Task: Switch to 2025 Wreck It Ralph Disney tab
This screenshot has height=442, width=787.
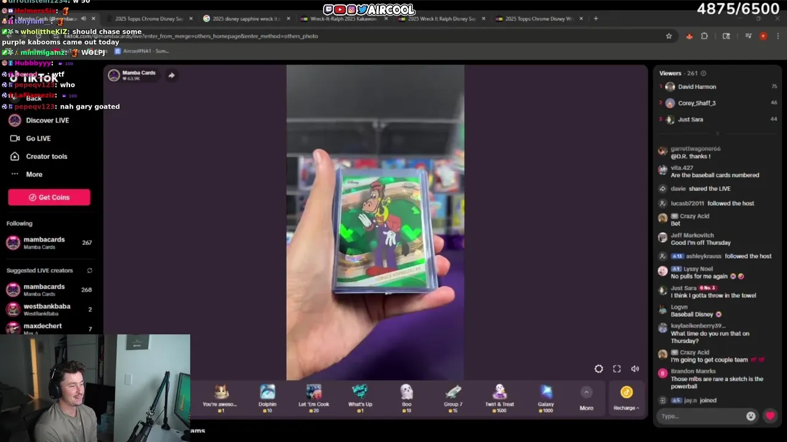Action: click(441, 18)
